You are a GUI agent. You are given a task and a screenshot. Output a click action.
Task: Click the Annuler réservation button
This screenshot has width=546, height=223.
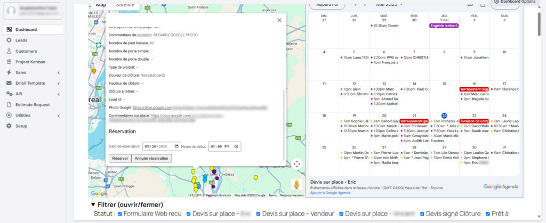151,158
